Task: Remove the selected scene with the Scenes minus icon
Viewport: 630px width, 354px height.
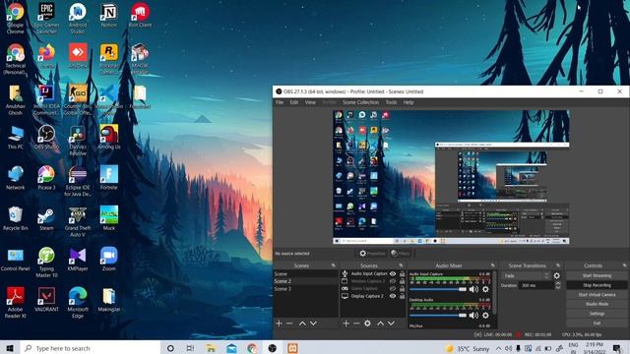Action: (289, 324)
